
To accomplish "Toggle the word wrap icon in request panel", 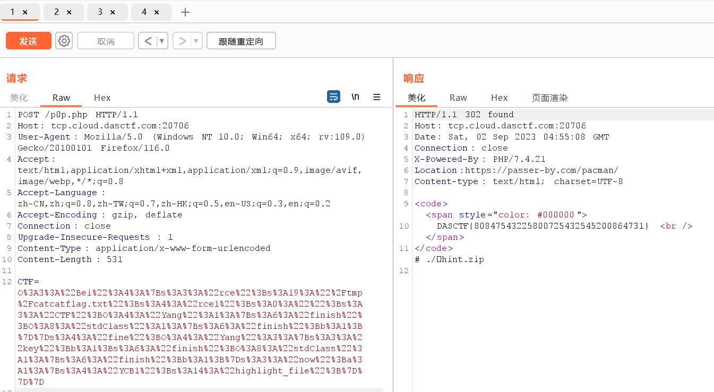I will 333,97.
